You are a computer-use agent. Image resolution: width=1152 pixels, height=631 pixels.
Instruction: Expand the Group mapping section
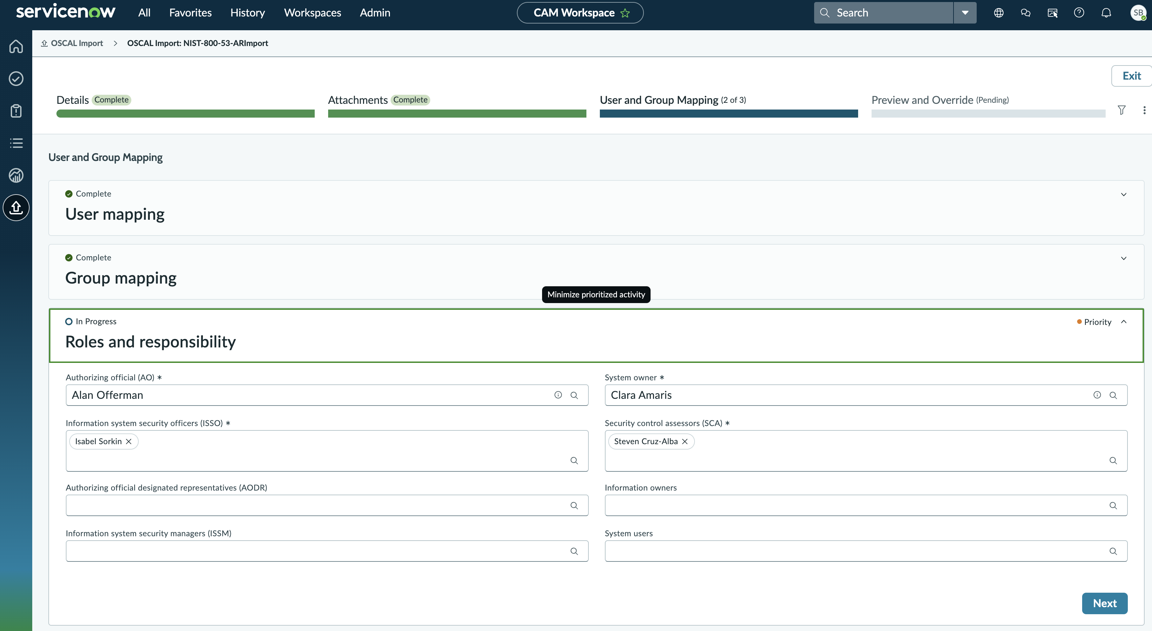tap(1123, 258)
